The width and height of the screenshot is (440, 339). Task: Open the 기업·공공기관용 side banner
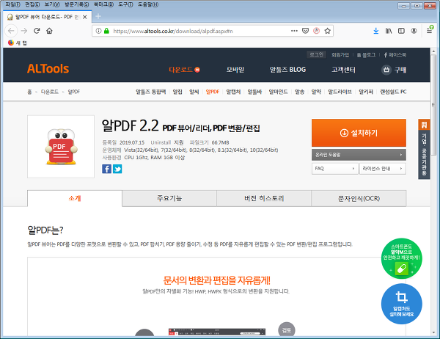tap(424, 149)
